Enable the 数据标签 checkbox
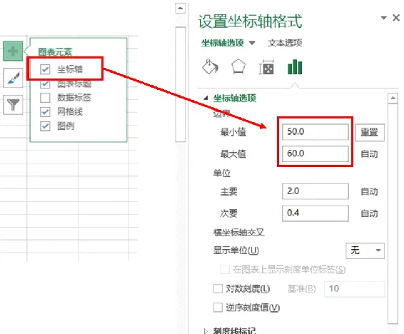Image resolution: width=404 pixels, height=334 pixels. coord(45,98)
